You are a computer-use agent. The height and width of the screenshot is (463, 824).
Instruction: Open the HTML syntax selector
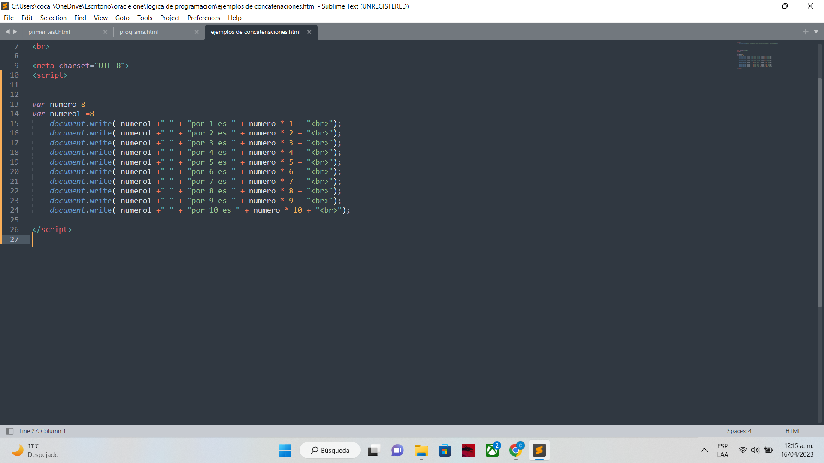(793, 431)
